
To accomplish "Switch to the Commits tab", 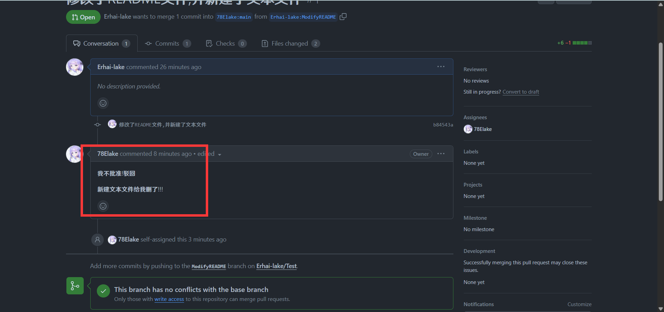I will [167, 44].
